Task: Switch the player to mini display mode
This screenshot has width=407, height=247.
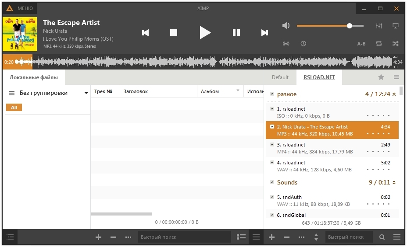Action: (x=395, y=26)
